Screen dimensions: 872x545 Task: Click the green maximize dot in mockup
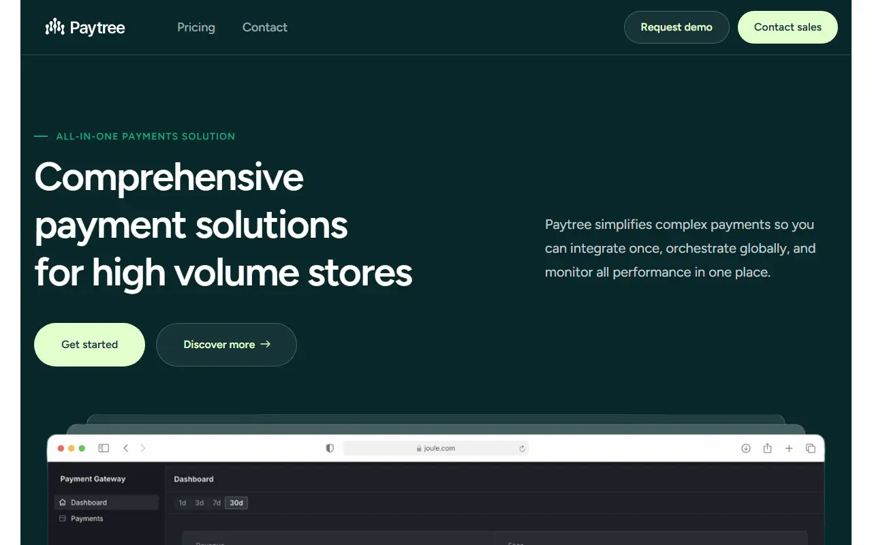point(82,448)
